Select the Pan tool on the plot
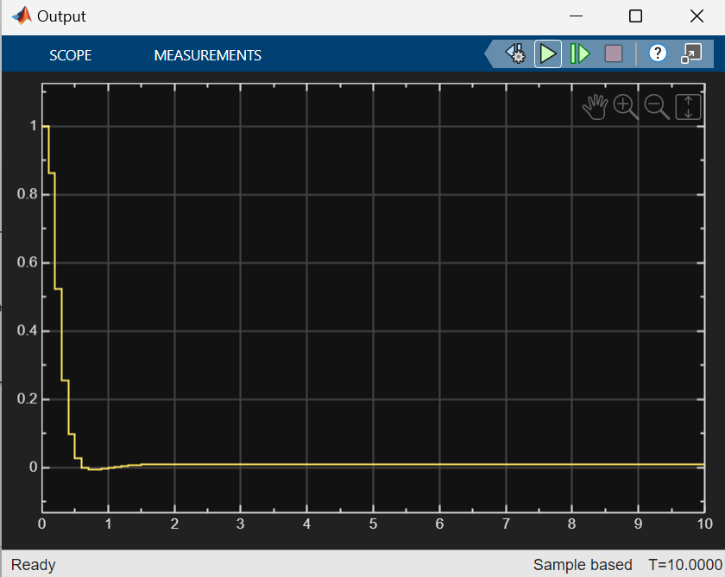This screenshot has height=577, width=725. point(595,106)
